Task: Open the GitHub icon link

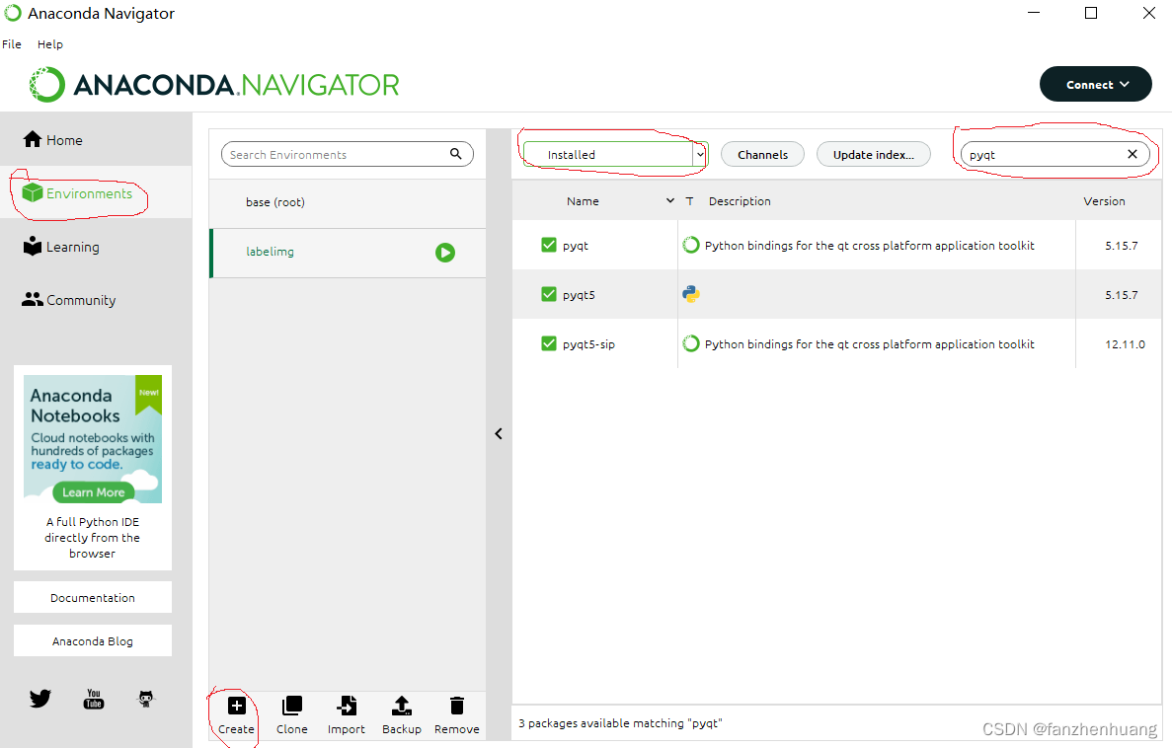Action: tap(146, 699)
